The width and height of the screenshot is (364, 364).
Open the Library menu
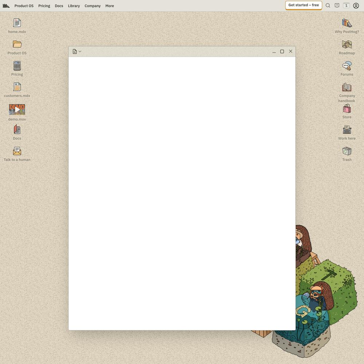pos(74,6)
